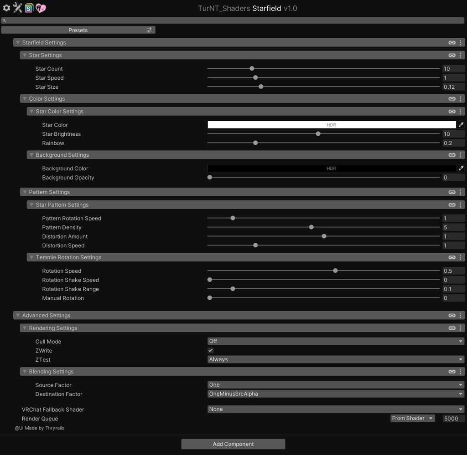Image resolution: width=467 pixels, height=455 pixels.
Task: Click the eyedropper next to Star Color
Action: pos(461,124)
